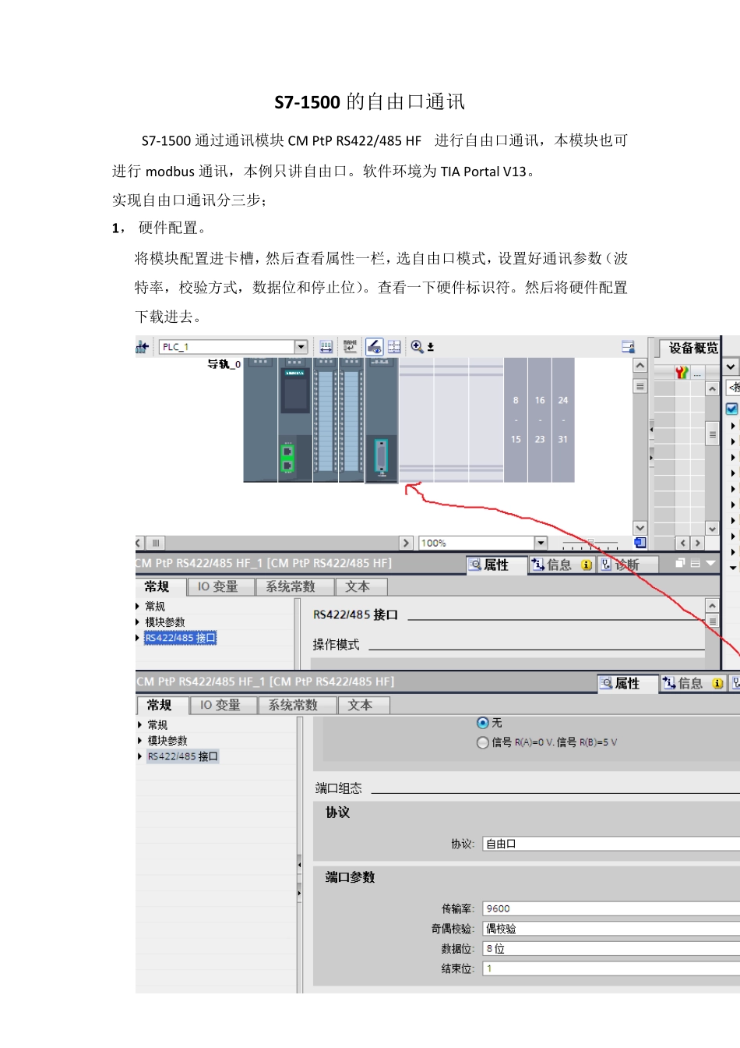
Task: Expand 模块参数 tree node in upper properties panel
Action: (x=138, y=621)
